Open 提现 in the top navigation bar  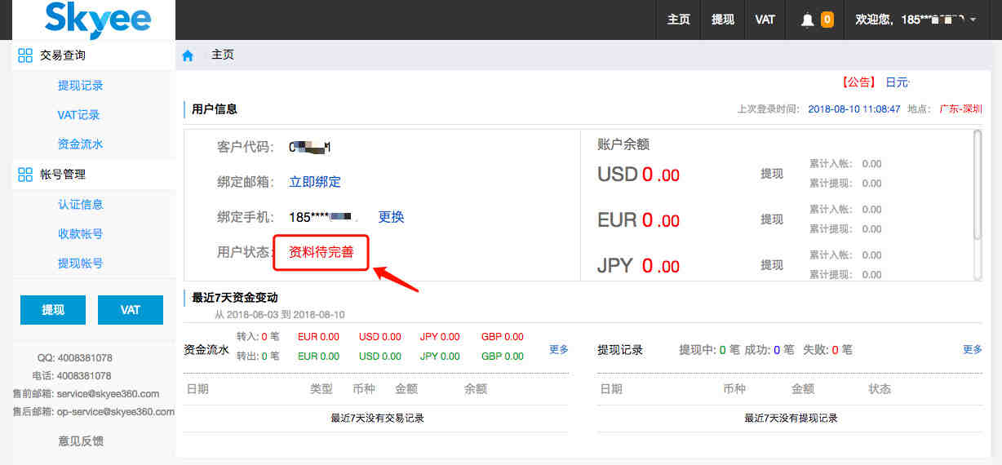722,20
